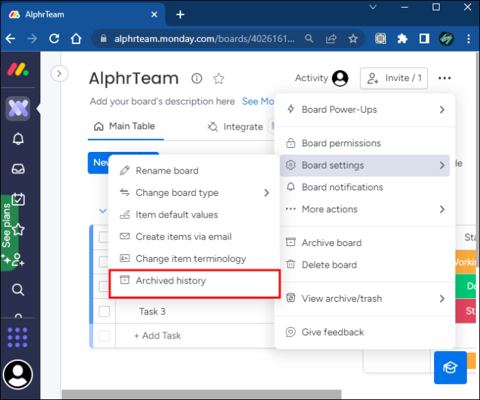Open the apps grid dots icon

point(17,337)
